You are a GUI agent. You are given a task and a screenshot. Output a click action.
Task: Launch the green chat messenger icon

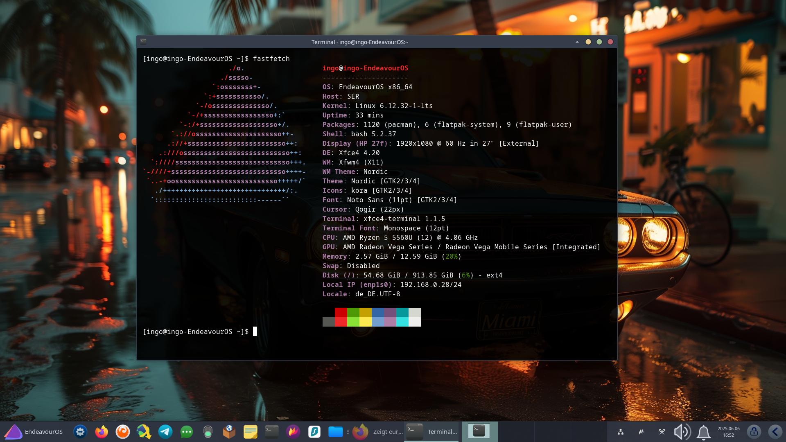pyautogui.click(x=187, y=432)
